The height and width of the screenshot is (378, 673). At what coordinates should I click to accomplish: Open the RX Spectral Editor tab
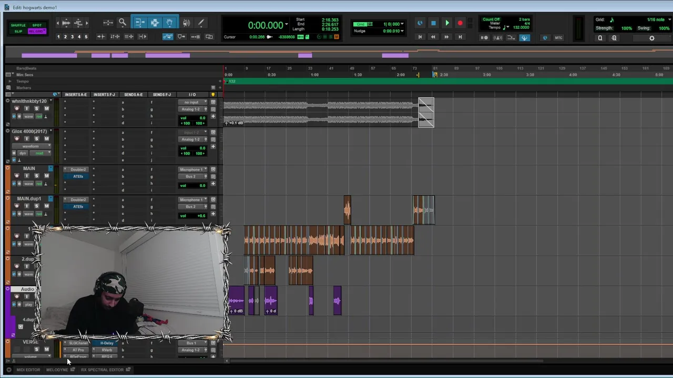pos(102,370)
